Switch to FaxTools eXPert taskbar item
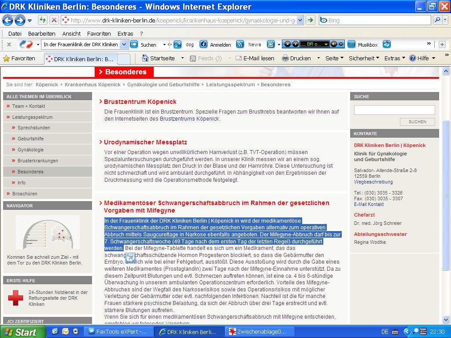This screenshot has width=451, height=338. click(118, 332)
